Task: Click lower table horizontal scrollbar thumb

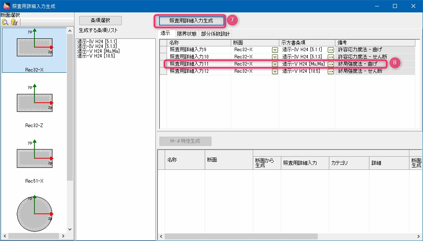Action: 241,237
